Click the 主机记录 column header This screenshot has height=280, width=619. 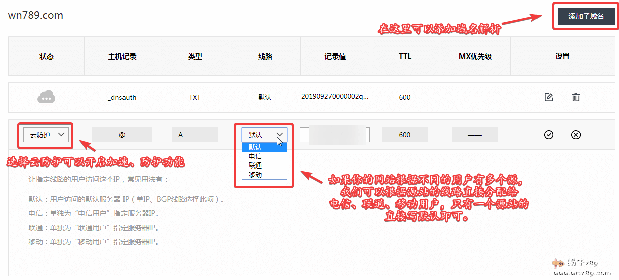tap(122, 57)
